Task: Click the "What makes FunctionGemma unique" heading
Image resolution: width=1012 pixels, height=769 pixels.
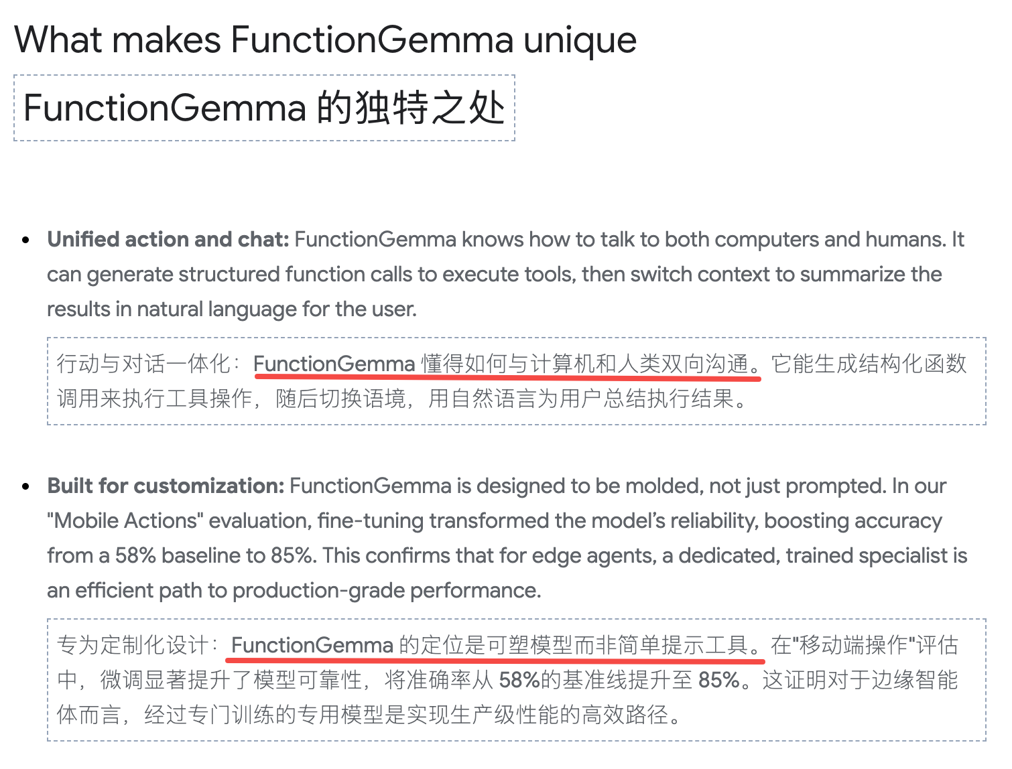Action: pyautogui.click(x=325, y=40)
